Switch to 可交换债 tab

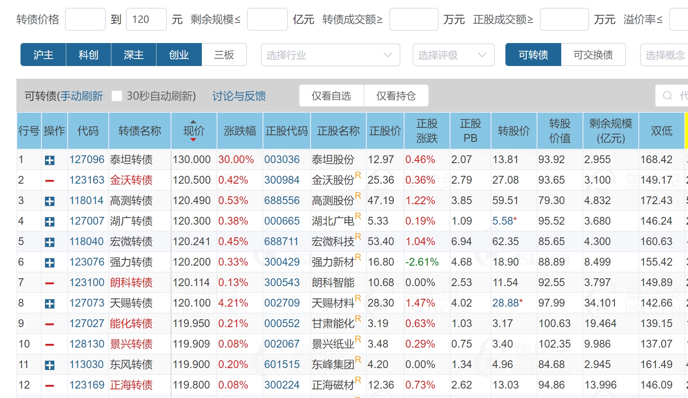(593, 55)
